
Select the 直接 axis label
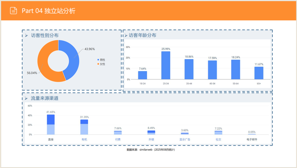[51, 139]
